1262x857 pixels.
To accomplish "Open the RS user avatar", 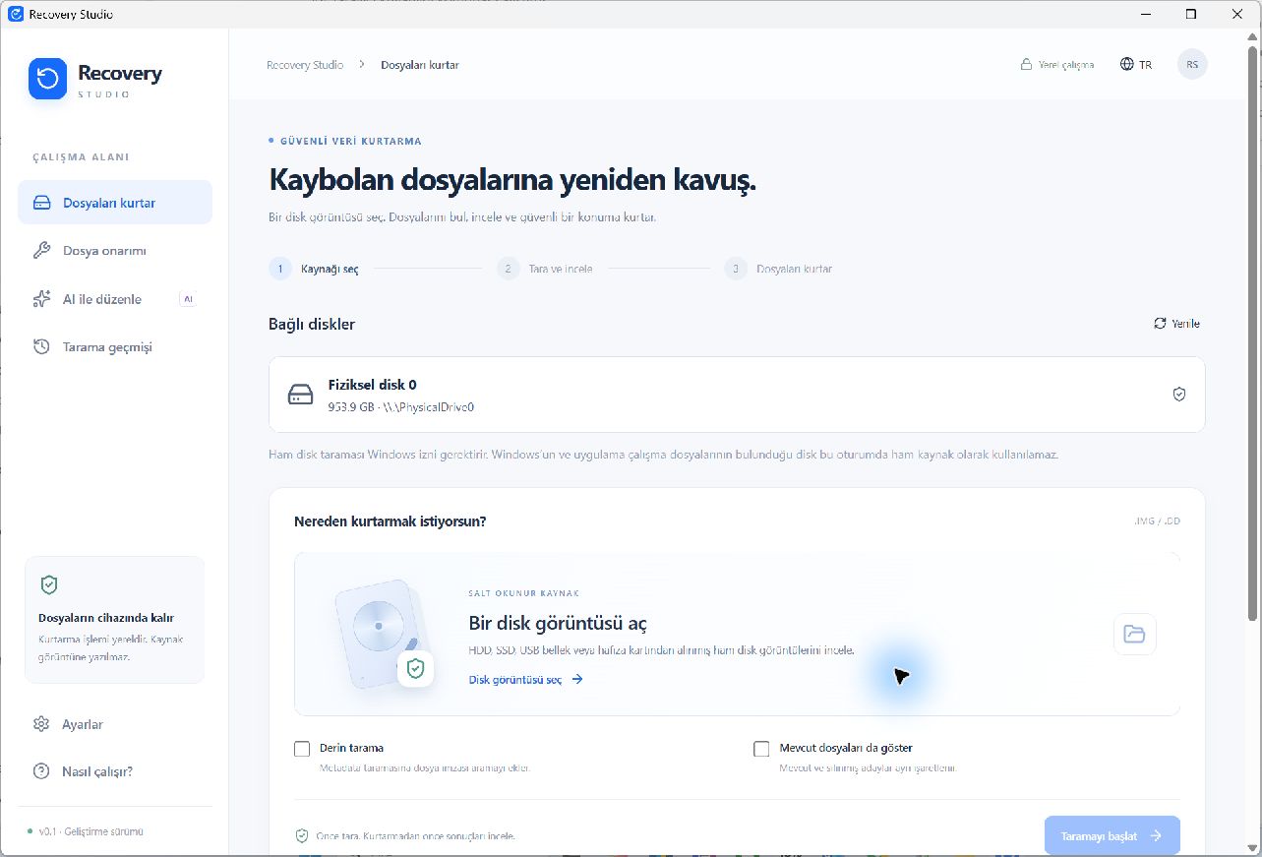I will click(x=1192, y=64).
